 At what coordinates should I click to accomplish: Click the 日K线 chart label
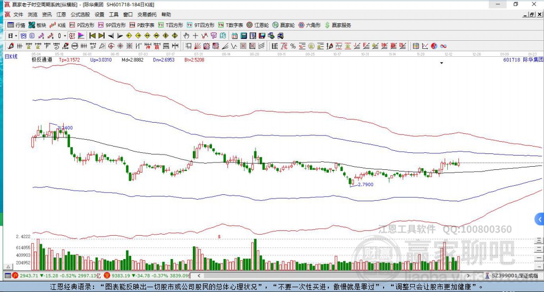[11, 56]
